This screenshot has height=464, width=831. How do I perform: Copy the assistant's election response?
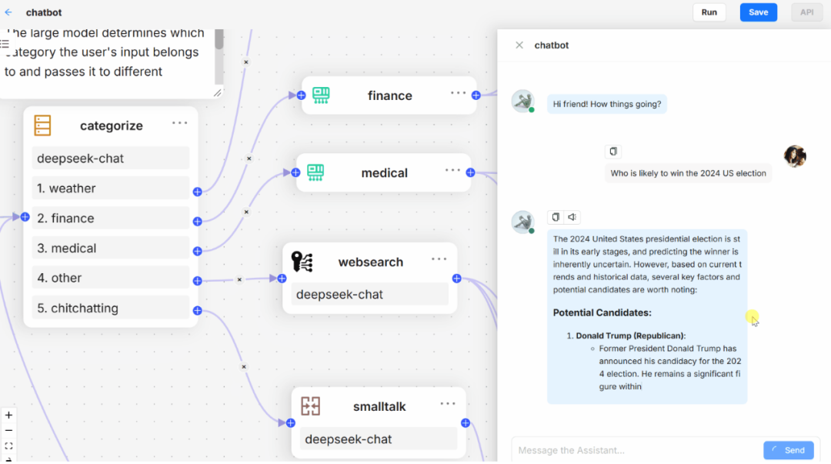[556, 217]
